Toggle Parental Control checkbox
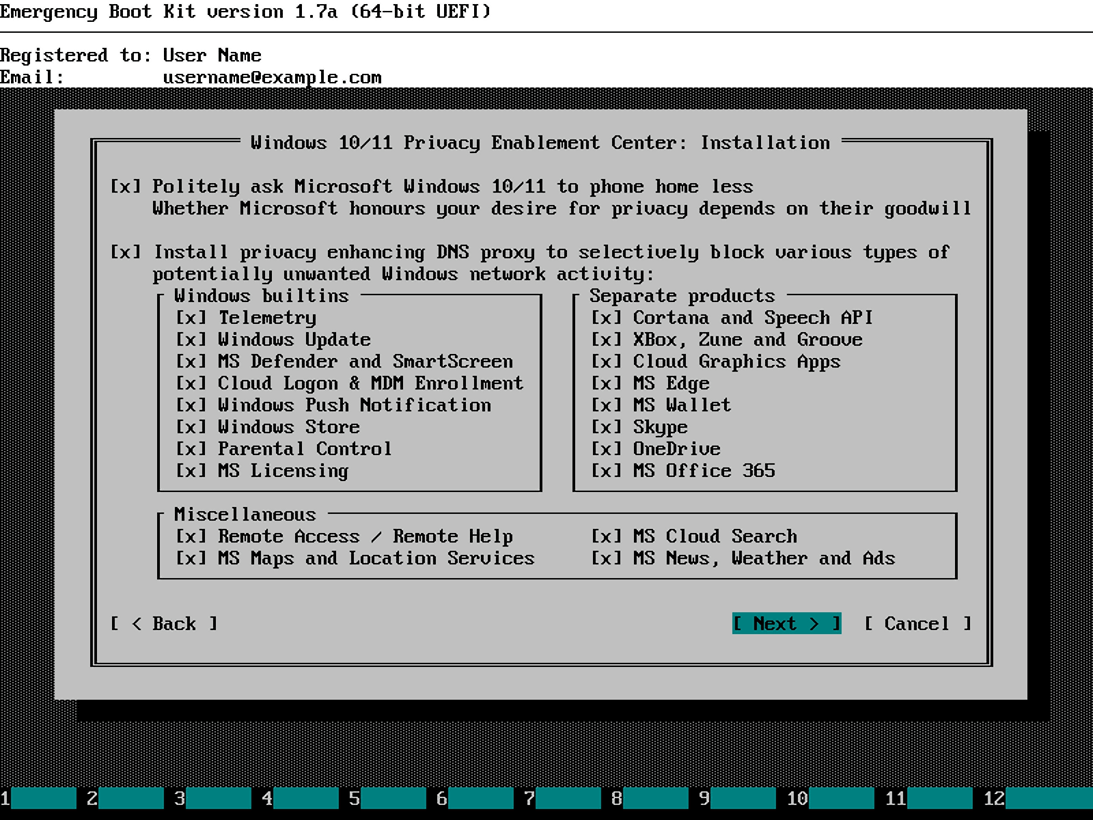 [x=191, y=449]
